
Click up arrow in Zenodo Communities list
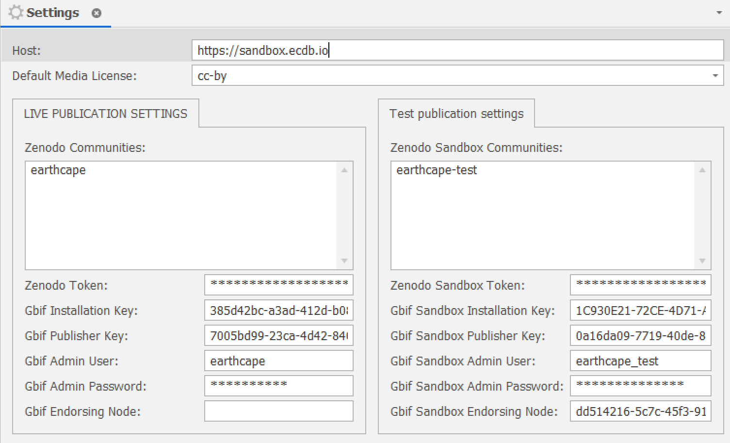click(x=344, y=170)
